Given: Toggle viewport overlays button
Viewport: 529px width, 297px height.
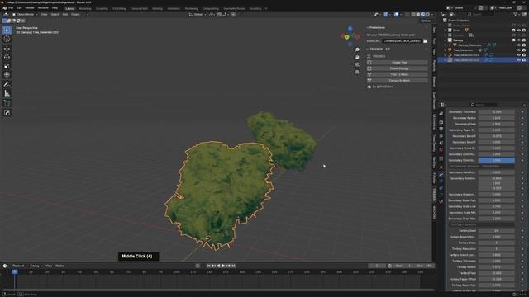Looking at the screenshot, I should click(397, 15).
